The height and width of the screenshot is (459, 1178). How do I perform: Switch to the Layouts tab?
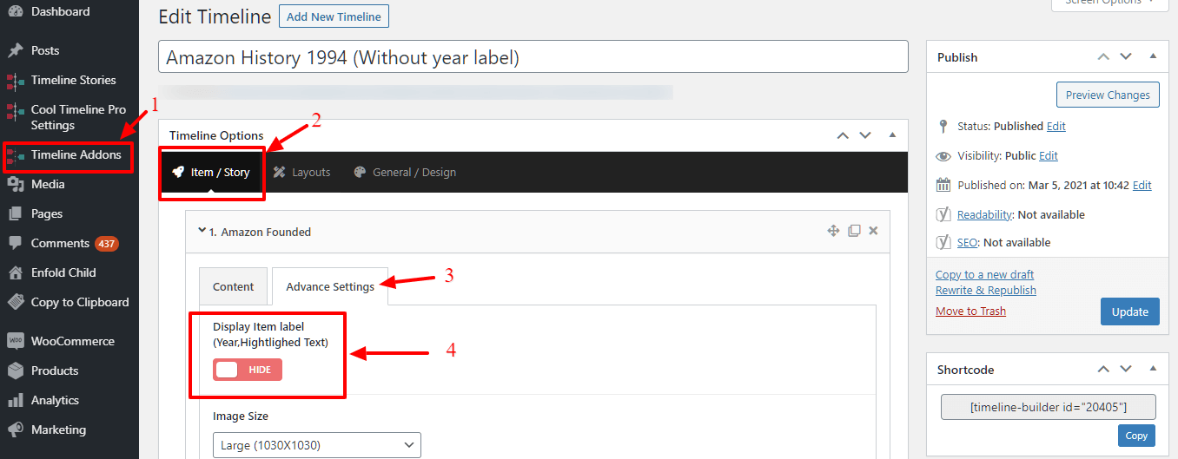click(301, 172)
